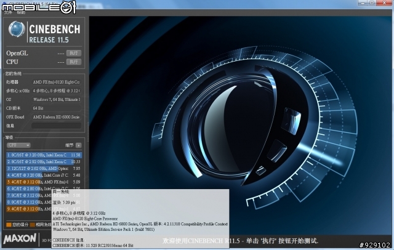Click the GFX Board field showing AMD Radeon HD 6800
The width and height of the screenshot is (394, 250).
click(x=56, y=117)
